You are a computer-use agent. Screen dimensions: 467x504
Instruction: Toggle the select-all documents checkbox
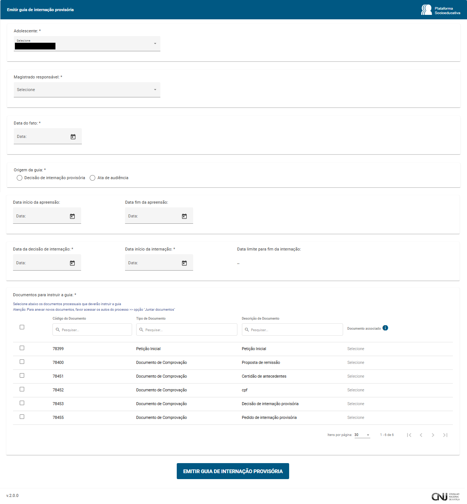pos(22,327)
